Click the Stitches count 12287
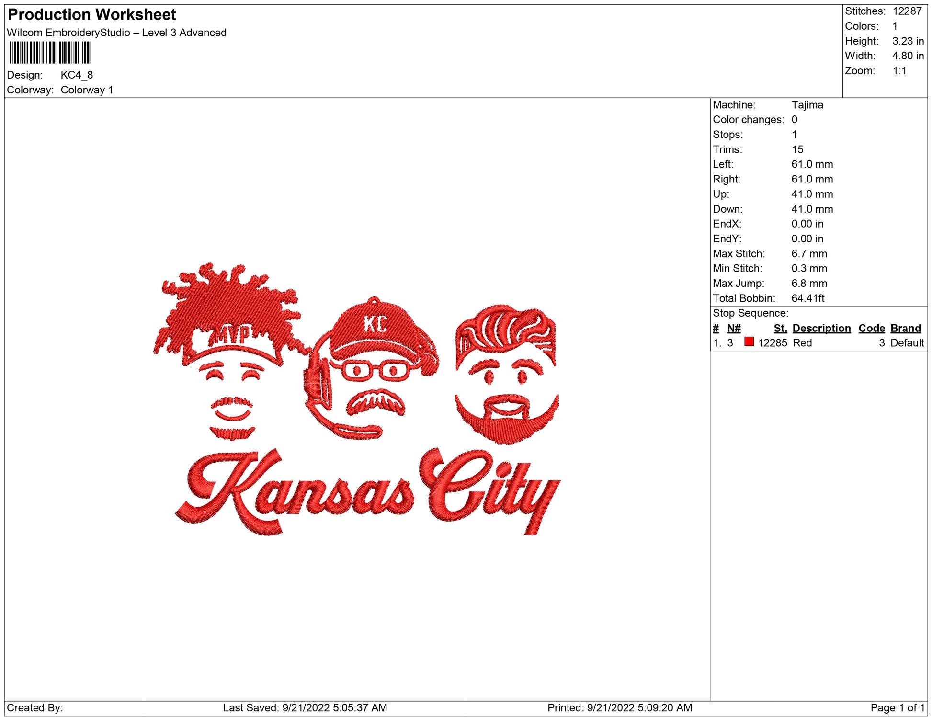This screenshot has height=717, width=932. tap(907, 11)
